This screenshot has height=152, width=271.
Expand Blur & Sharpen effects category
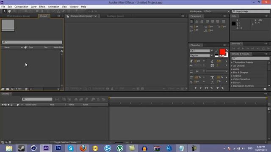(232, 73)
